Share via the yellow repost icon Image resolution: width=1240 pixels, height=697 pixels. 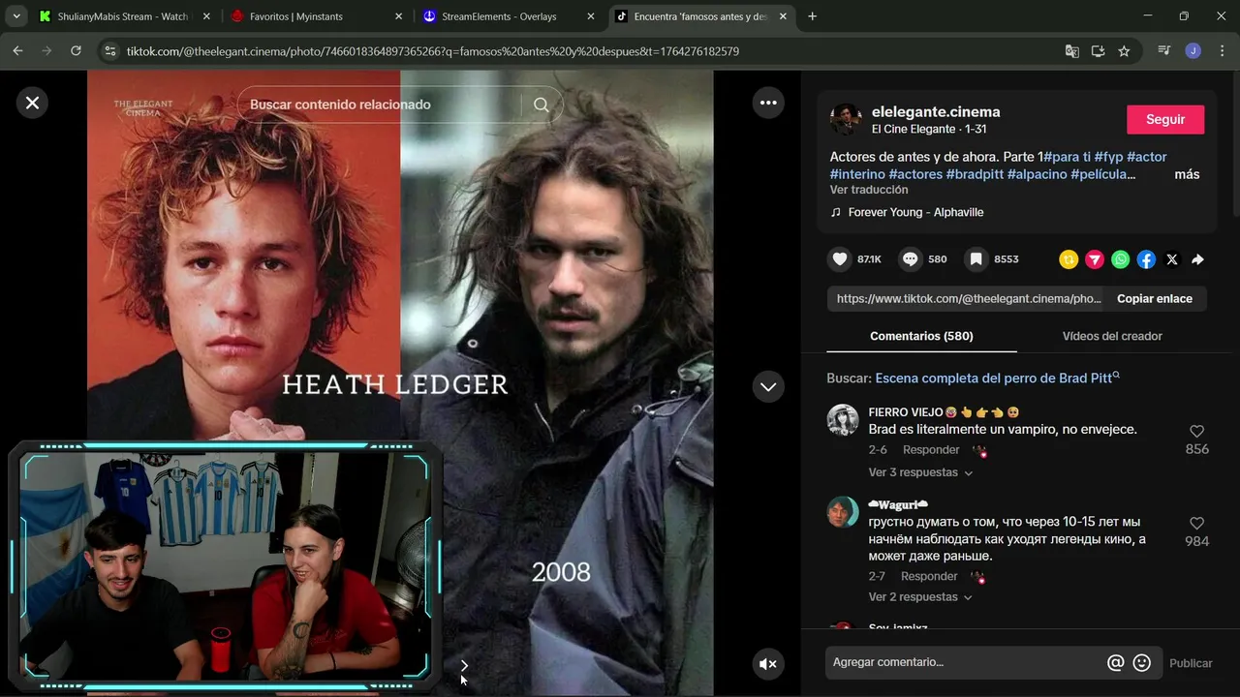tap(1069, 259)
